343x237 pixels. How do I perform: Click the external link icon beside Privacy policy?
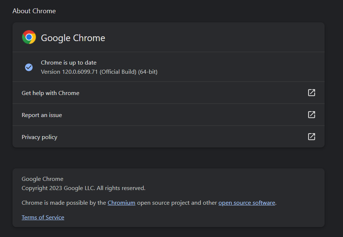pyautogui.click(x=311, y=136)
